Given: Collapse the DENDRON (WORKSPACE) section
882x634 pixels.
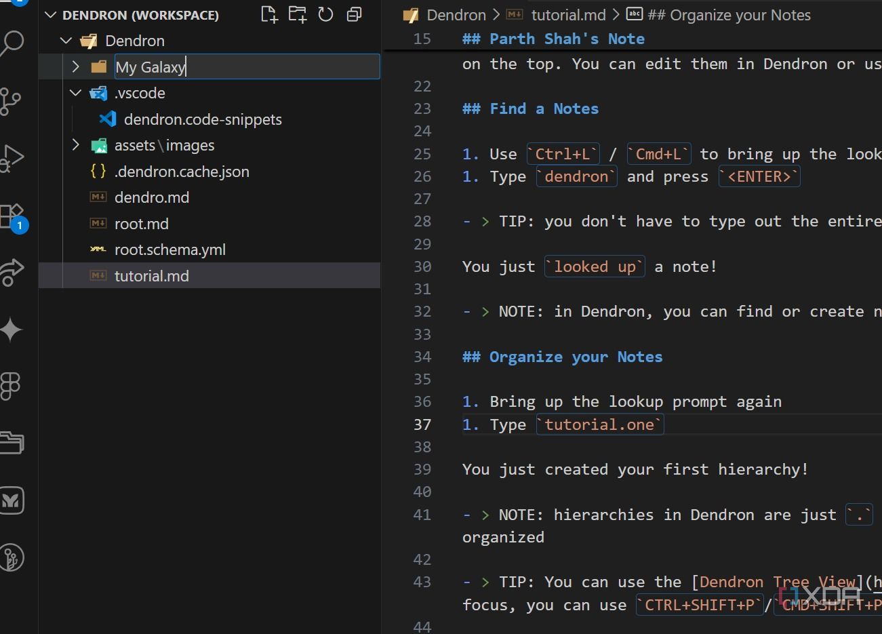Looking at the screenshot, I should 51,15.
